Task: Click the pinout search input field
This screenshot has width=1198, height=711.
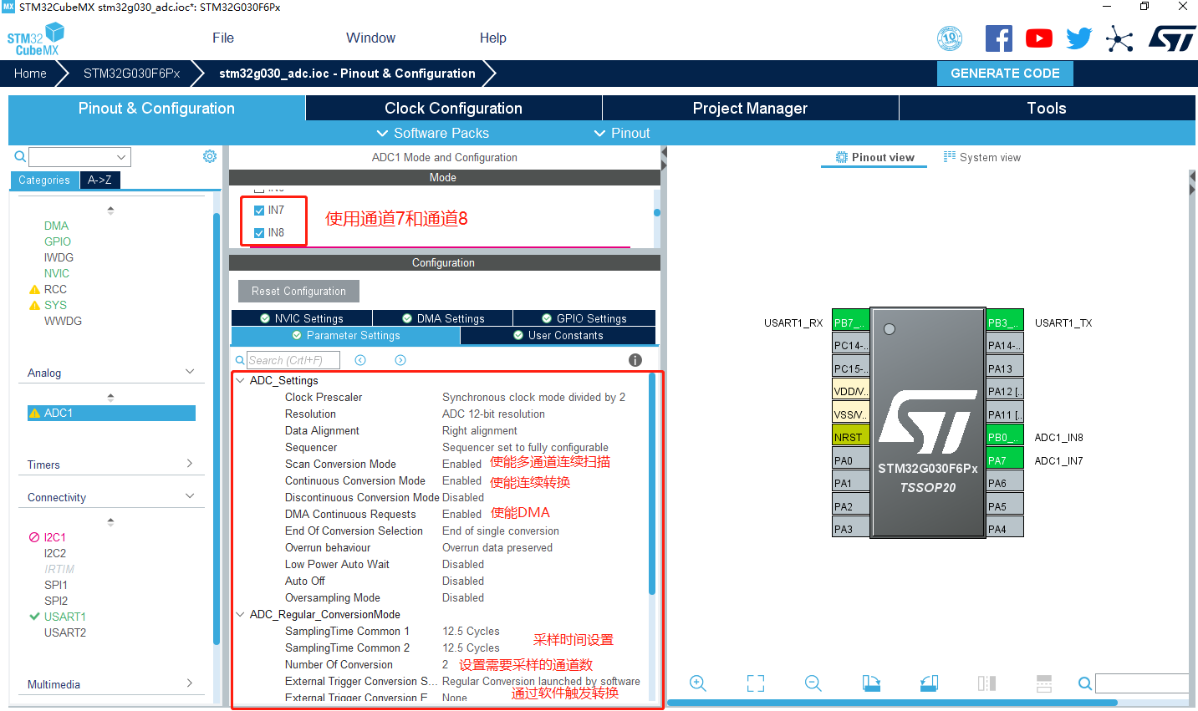Action: coord(1142,683)
